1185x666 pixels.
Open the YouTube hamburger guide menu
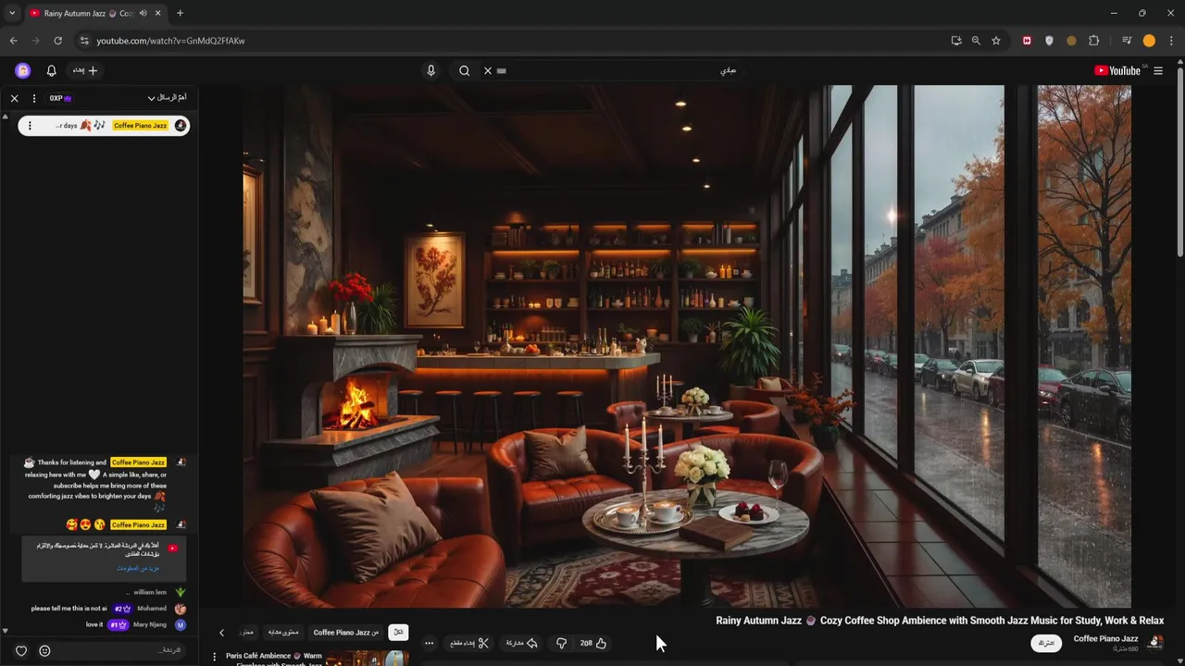click(1158, 70)
